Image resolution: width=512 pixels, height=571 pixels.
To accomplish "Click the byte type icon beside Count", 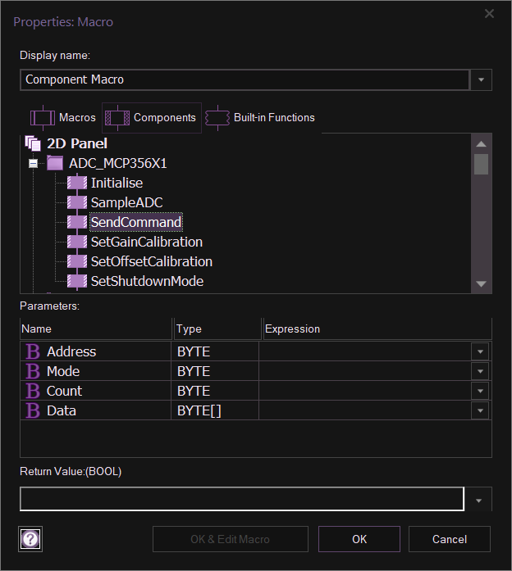I will (x=33, y=391).
